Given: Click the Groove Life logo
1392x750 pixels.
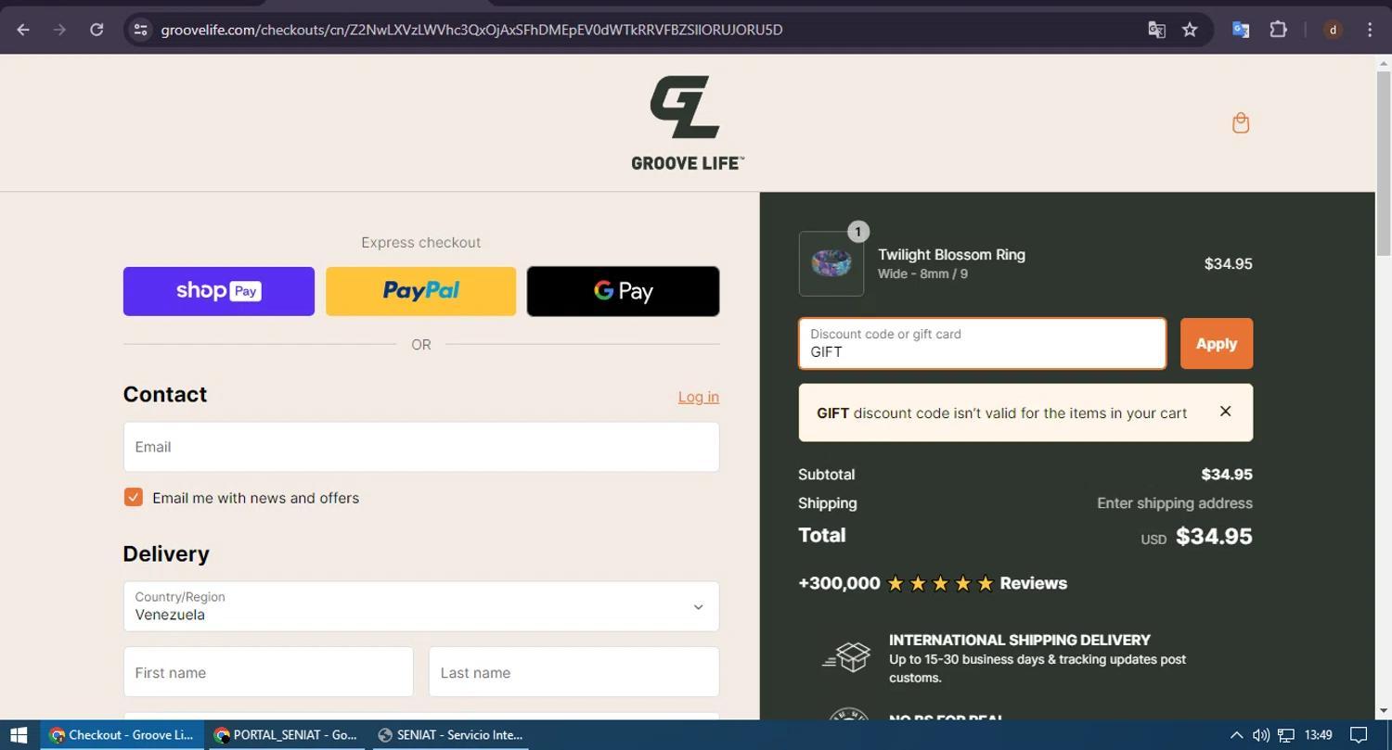Looking at the screenshot, I should click(688, 122).
